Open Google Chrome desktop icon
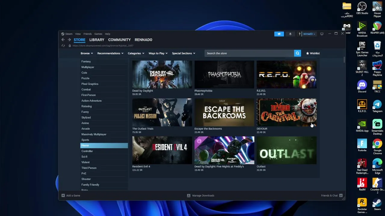Image resolution: width=385 pixels, height=216 pixels. [x=377, y=147]
